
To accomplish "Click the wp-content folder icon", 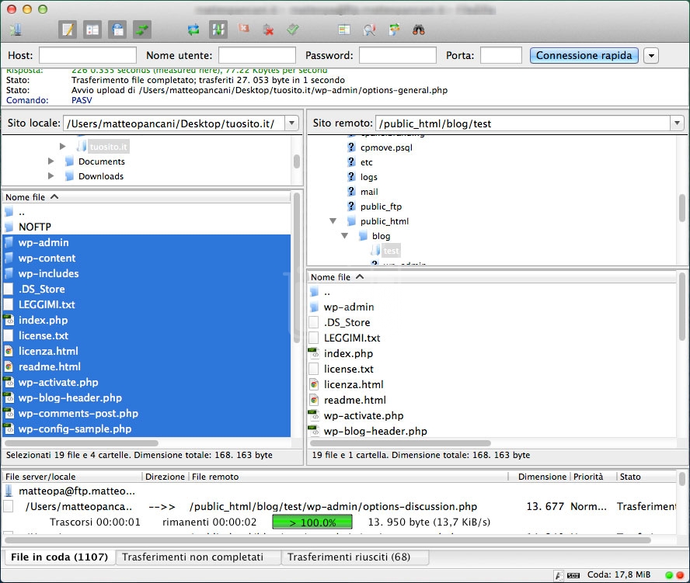I will pos(9,258).
